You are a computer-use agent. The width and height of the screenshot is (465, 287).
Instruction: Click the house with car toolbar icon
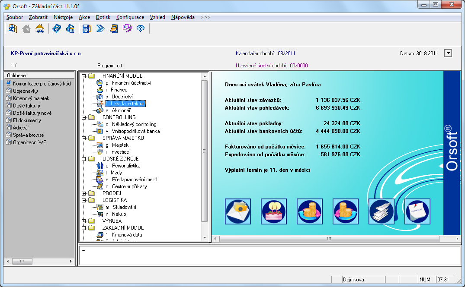pos(40,28)
